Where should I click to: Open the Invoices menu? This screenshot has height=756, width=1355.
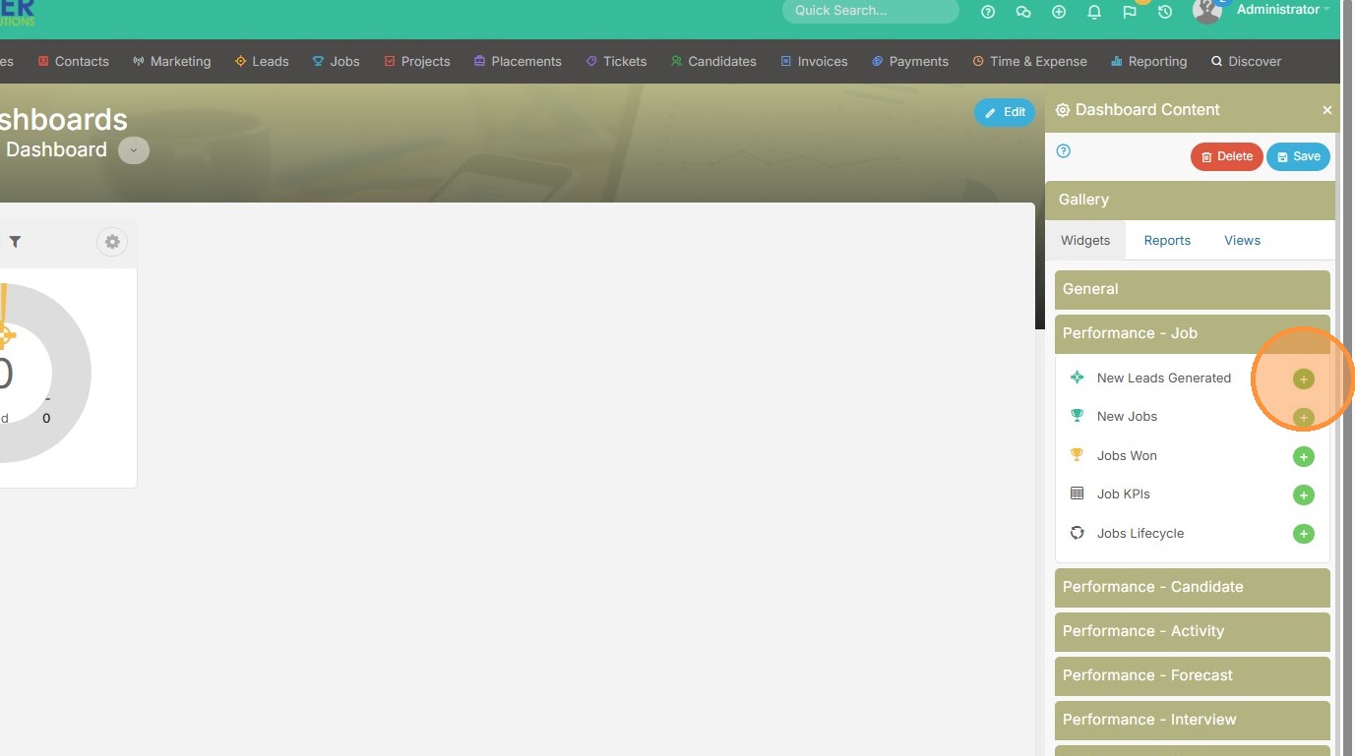pyautogui.click(x=814, y=61)
